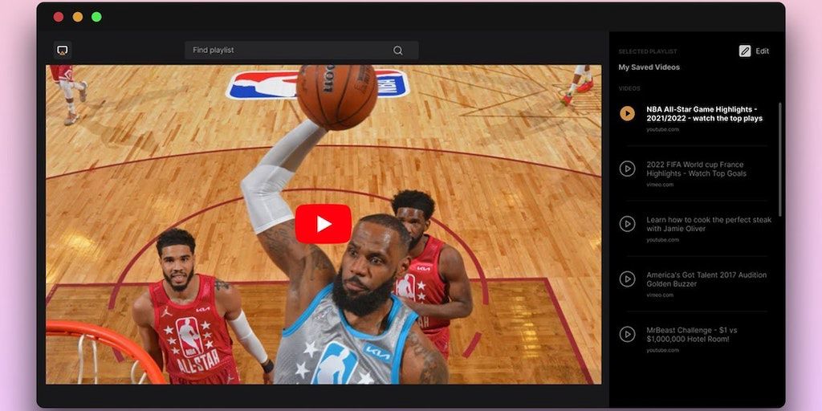Click the magnifier search icon
The image size is (822, 411).
coord(398,51)
